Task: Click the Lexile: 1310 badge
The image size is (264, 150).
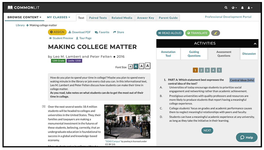Action: pos(74,61)
